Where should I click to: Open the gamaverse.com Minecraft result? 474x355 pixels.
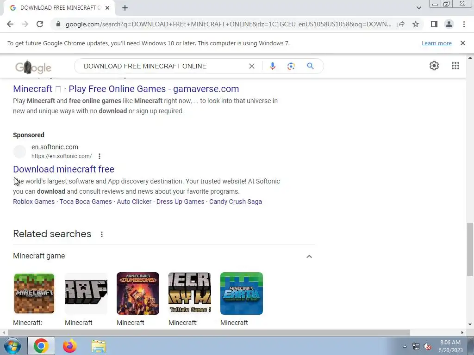(x=126, y=89)
